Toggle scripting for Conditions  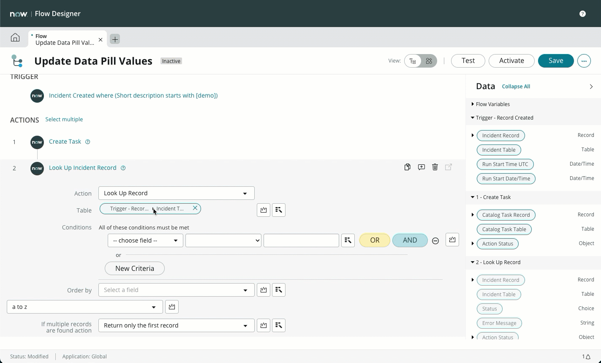pyautogui.click(x=452, y=240)
